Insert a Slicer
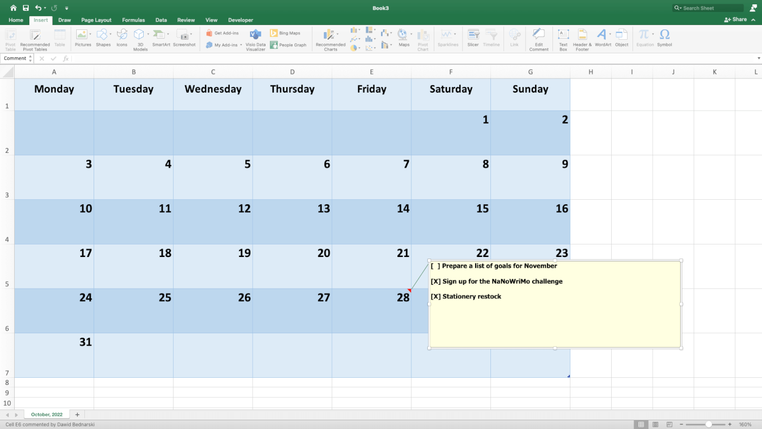762x429 pixels. 472,38
